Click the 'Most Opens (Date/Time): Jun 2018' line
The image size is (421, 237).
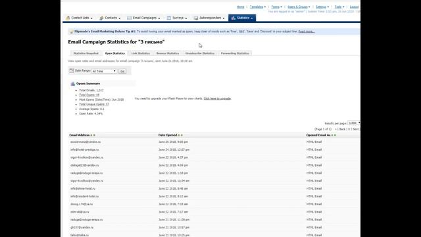pyautogui.click(x=101, y=99)
